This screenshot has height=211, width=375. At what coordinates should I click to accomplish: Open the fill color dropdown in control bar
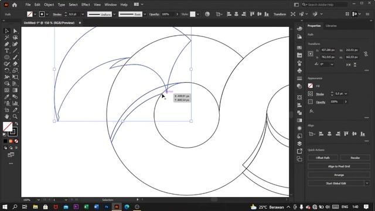click(x=35, y=14)
